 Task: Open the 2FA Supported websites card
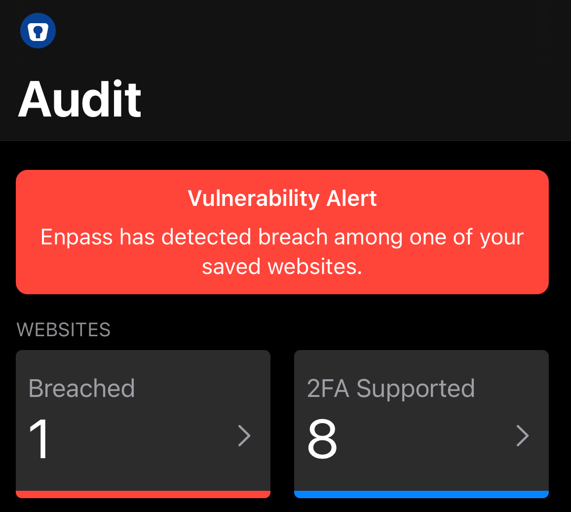[x=421, y=424]
